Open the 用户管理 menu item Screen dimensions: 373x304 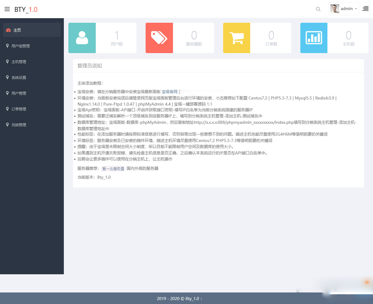coord(32,93)
